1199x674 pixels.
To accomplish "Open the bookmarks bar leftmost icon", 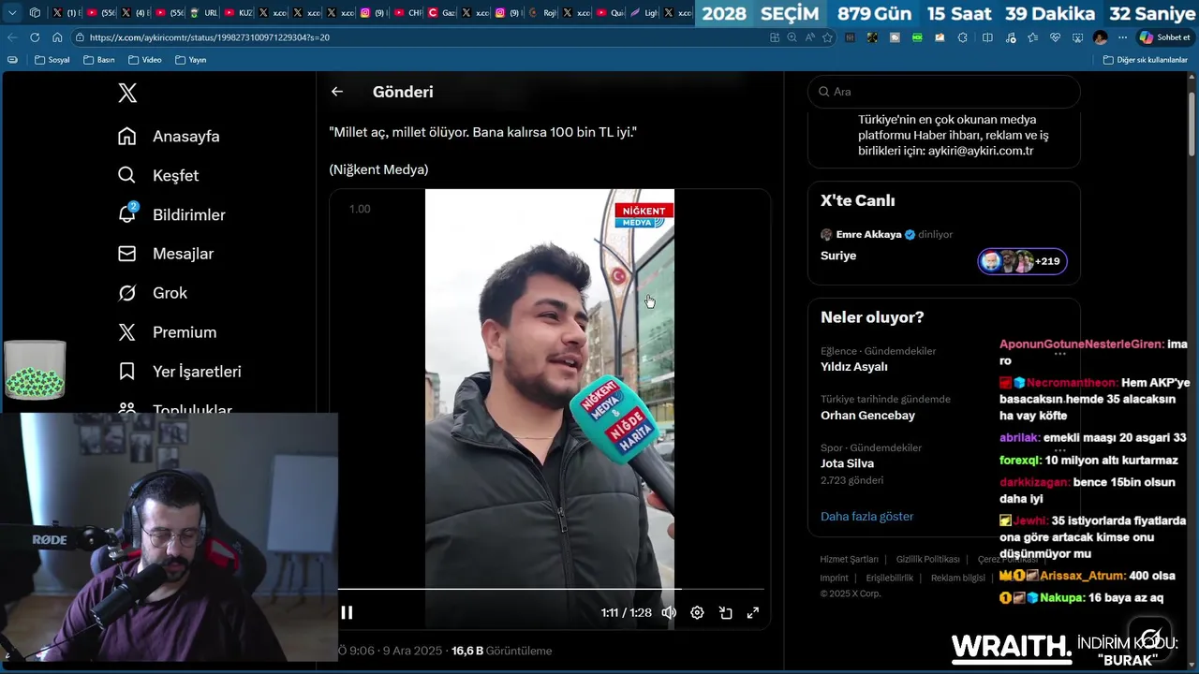I will (x=12, y=60).
